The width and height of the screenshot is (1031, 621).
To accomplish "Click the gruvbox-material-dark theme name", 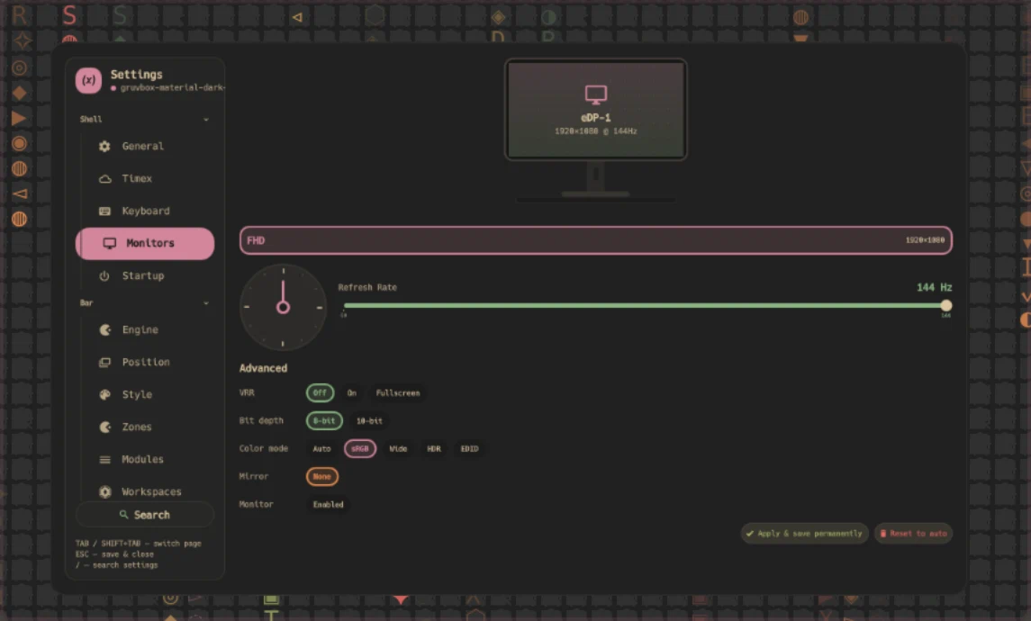I will [172, 87].
